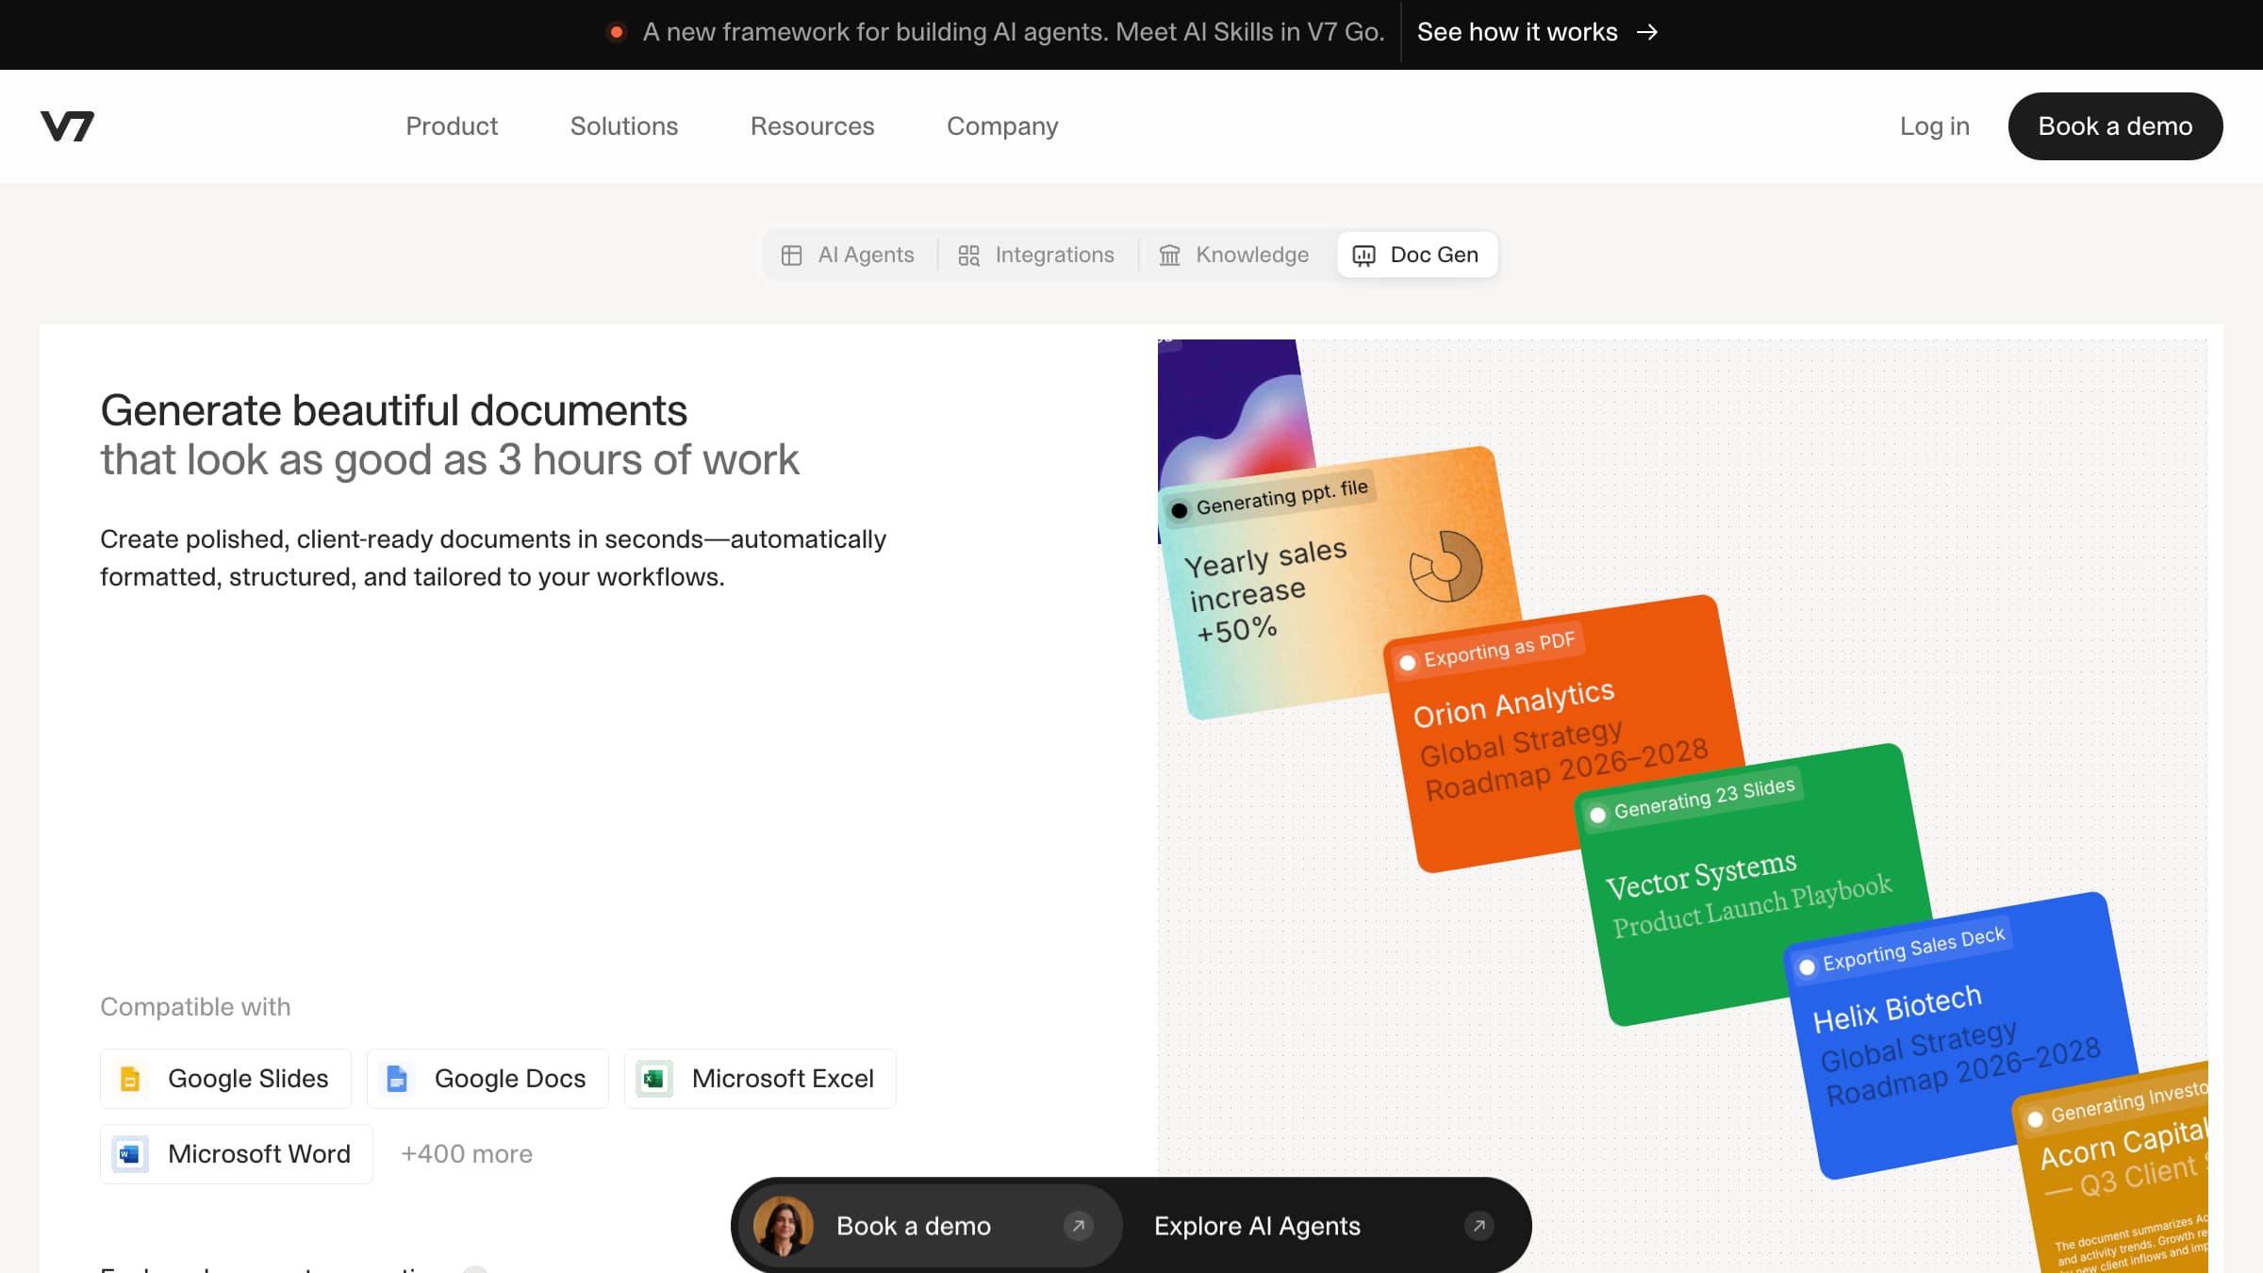Click the Log in link
2263x1273 pixels.
tap(1934, 126)
